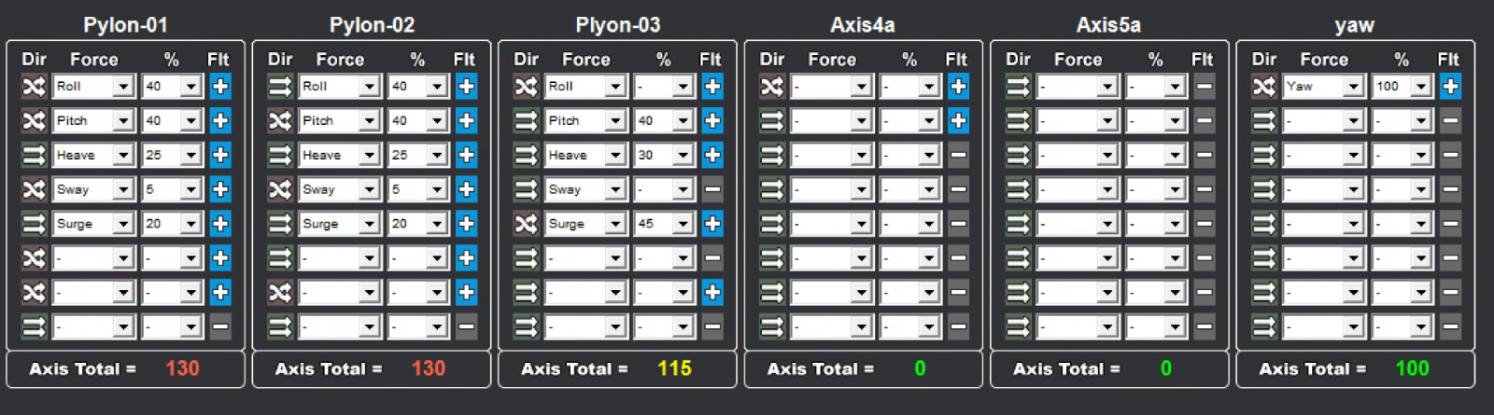Expand Plyon-03 Surge percent dropdown showing 45
Image resolution: width=1494 pixels, height=415 pixels.
tap(683, 224)
